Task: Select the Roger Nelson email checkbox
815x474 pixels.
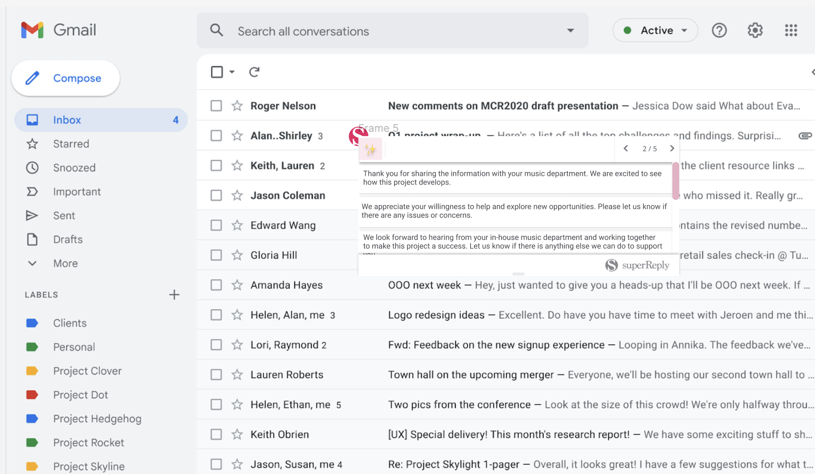Action: (x=216, y=106)
